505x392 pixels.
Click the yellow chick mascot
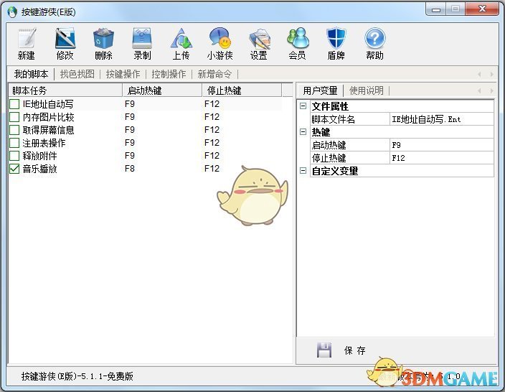(252, 195)
